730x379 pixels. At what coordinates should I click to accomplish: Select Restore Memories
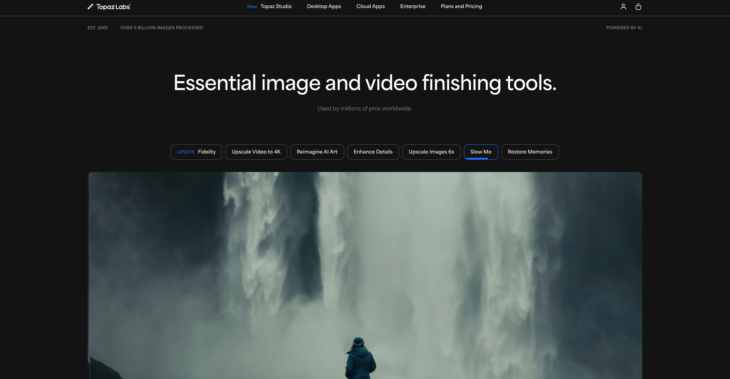(530, 152)
